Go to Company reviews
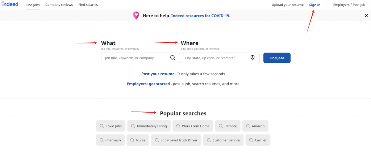Viewport: 371px width, 153px height. point(59,5)
